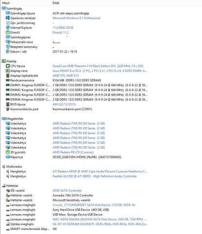Viewport: 202px width, 234px height.
Task: Open the AMD Radeon R9 270 (Curacao) link
Action: (73, 152)
